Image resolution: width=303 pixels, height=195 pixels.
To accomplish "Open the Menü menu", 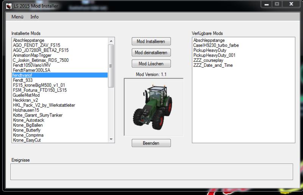I will (x=17, y=17).
